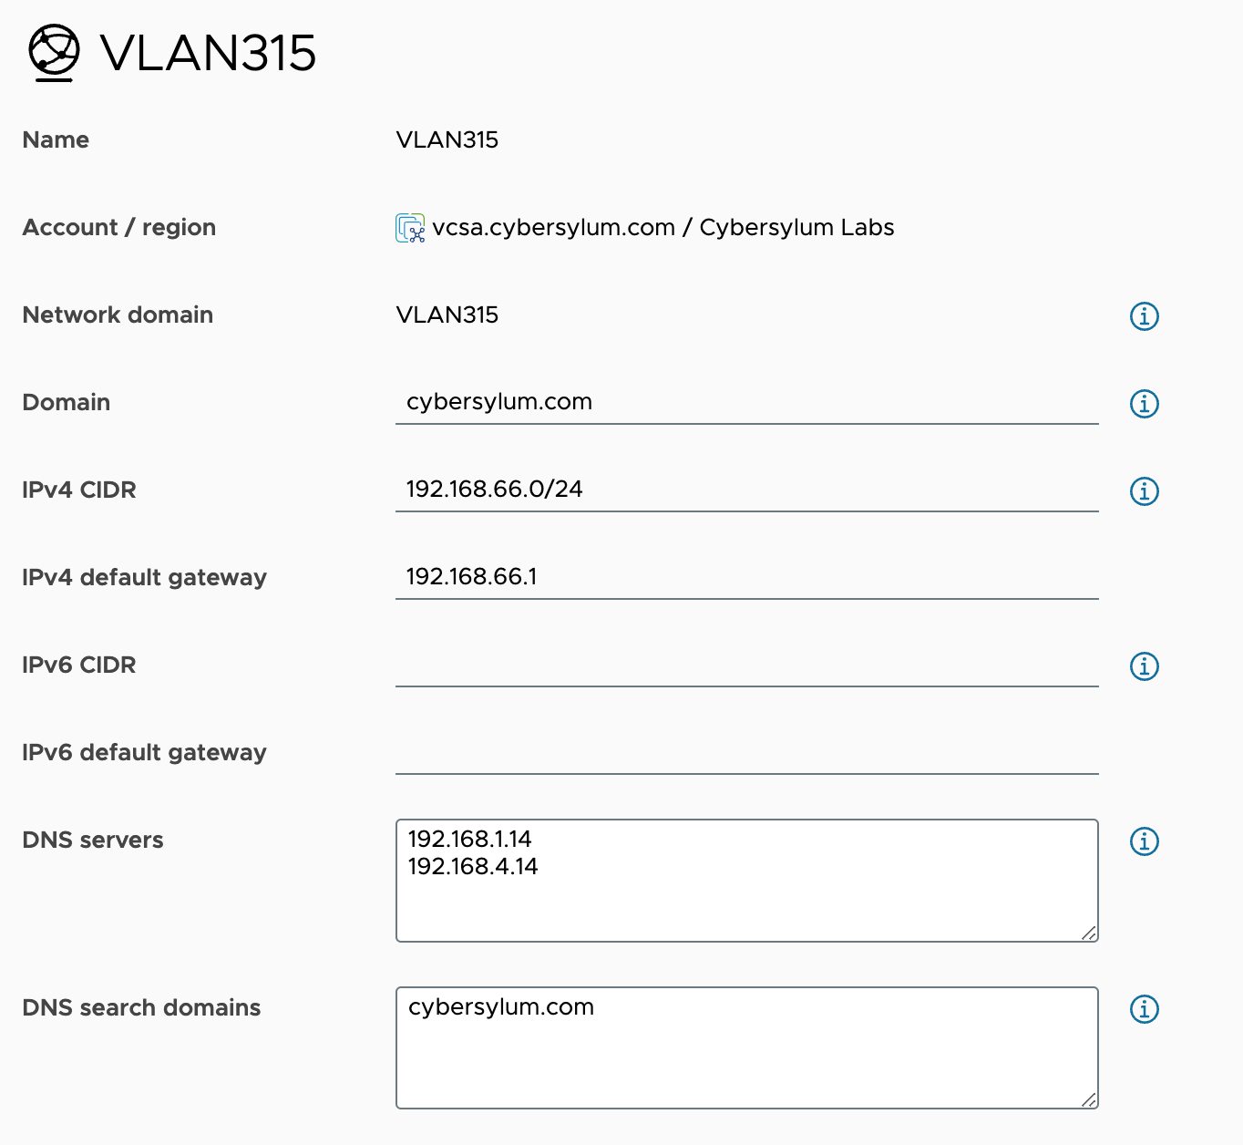Click the vCenter account icon
Screen dimensions: 1243x1145
[x=410, y=228]
